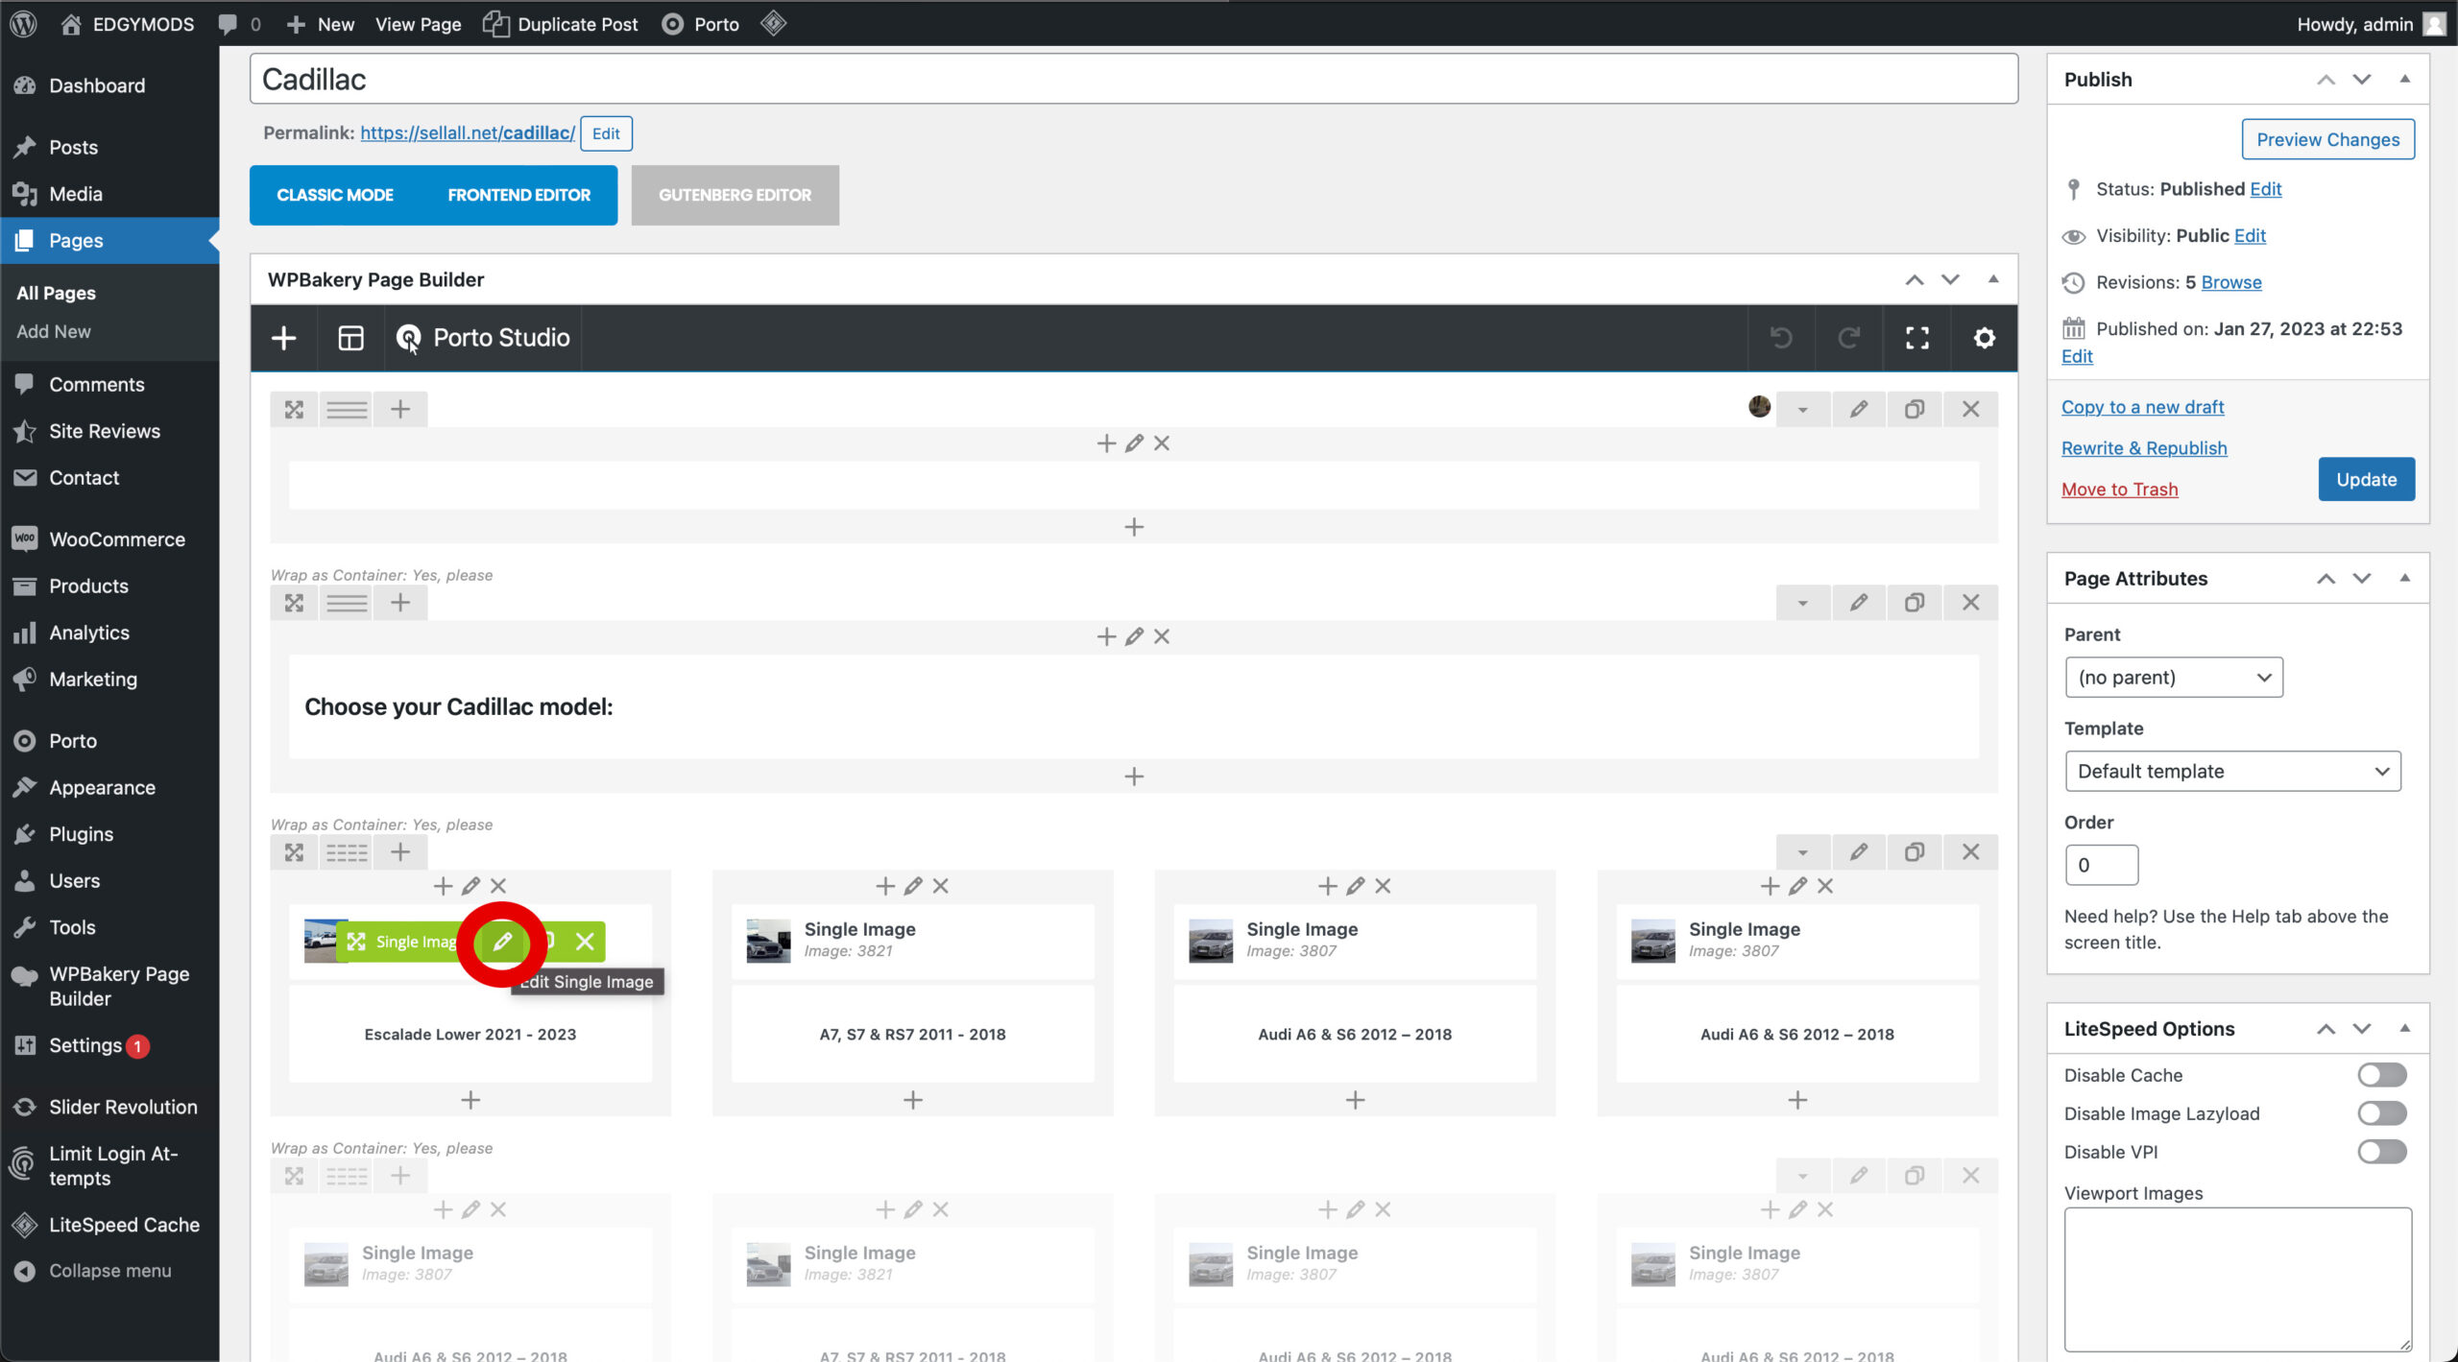Toggle the four-column image row collapse arrow
Viewport: 2458px width, 1362px height.
[x=1802, y=852]
